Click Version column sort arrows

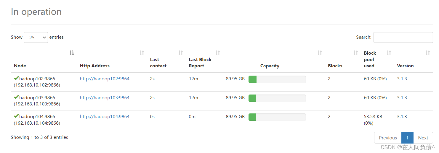coord(428,53)
